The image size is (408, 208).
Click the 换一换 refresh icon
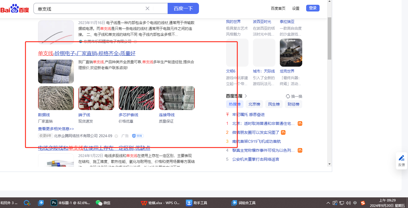288,96
